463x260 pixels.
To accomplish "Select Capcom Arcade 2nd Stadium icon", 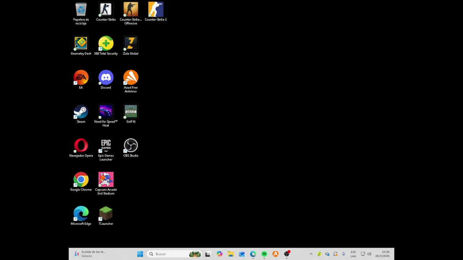I will 106,184.
